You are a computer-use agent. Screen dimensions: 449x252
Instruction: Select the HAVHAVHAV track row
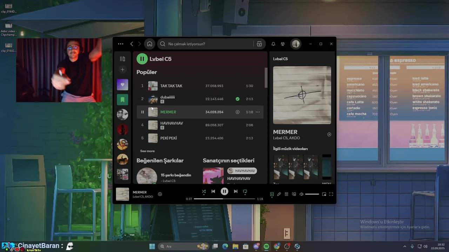[x=200, y=125]
